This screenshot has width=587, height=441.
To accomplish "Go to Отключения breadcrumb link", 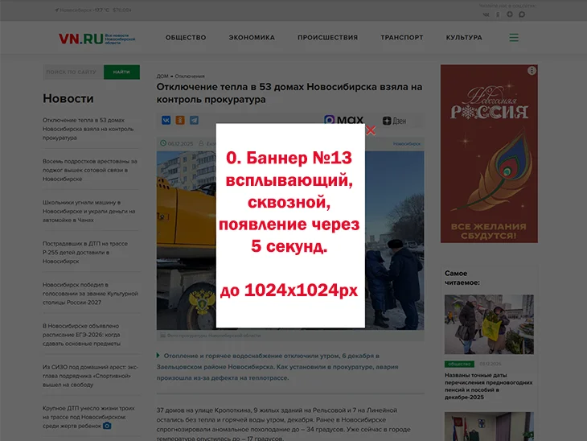I will (x=190, y=76).
